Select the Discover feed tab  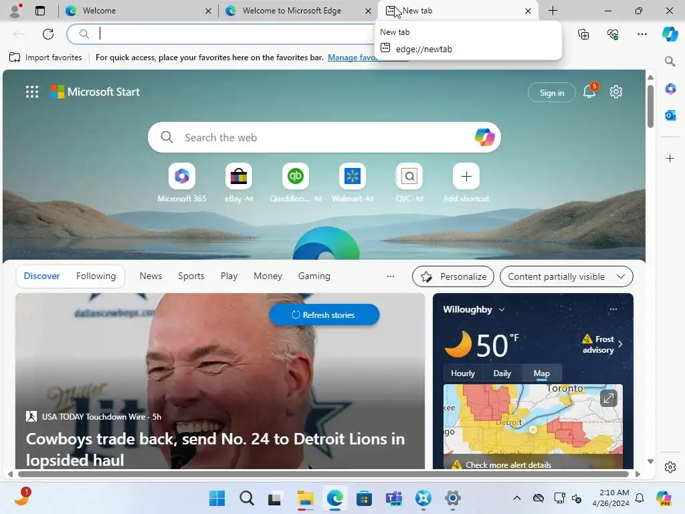point(42,276)
